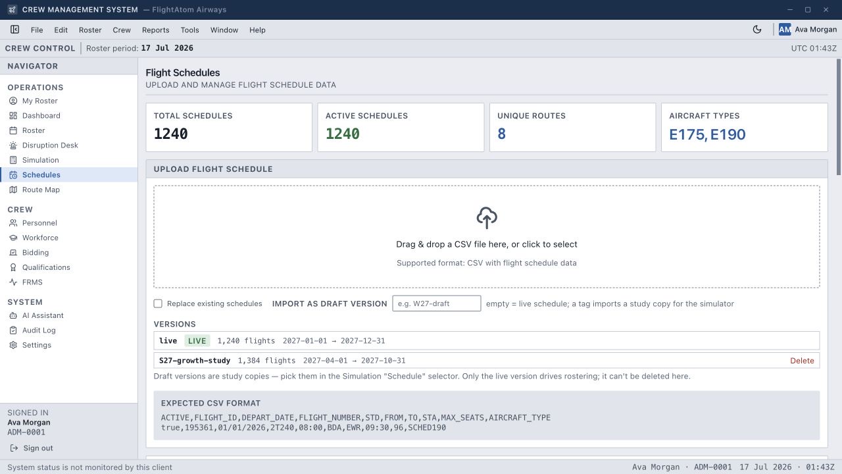Open the Tools menu
The image size is (842, 474).
190,30
